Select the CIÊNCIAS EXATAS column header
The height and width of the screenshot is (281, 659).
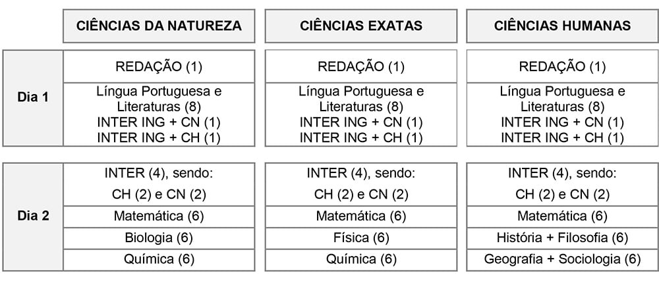[361, 26]
